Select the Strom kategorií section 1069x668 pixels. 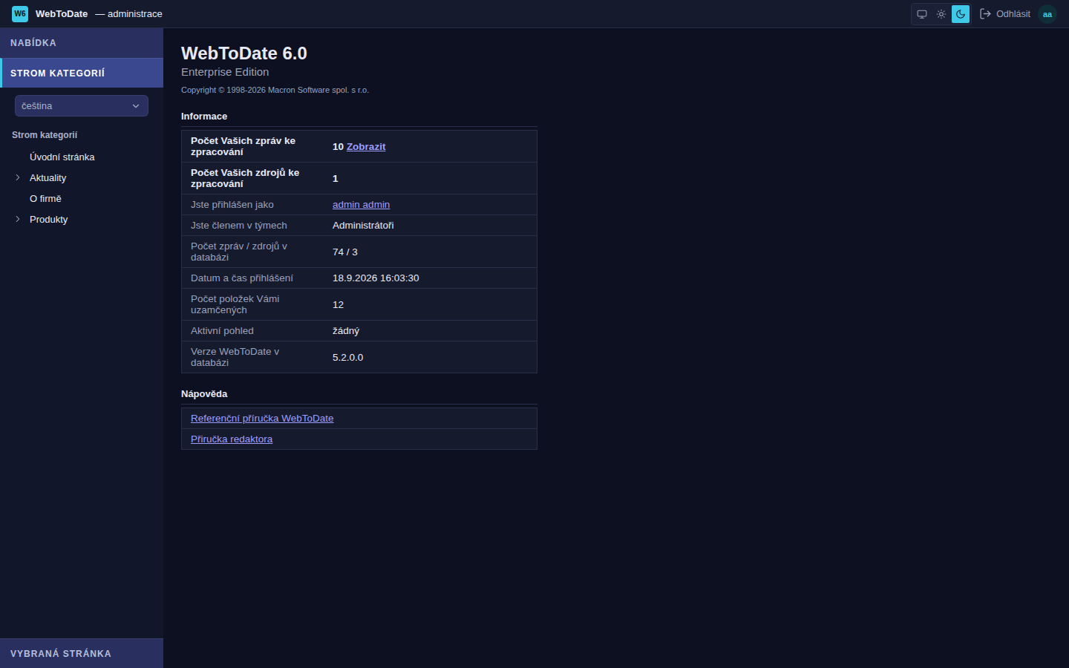(x=82, y=73)
